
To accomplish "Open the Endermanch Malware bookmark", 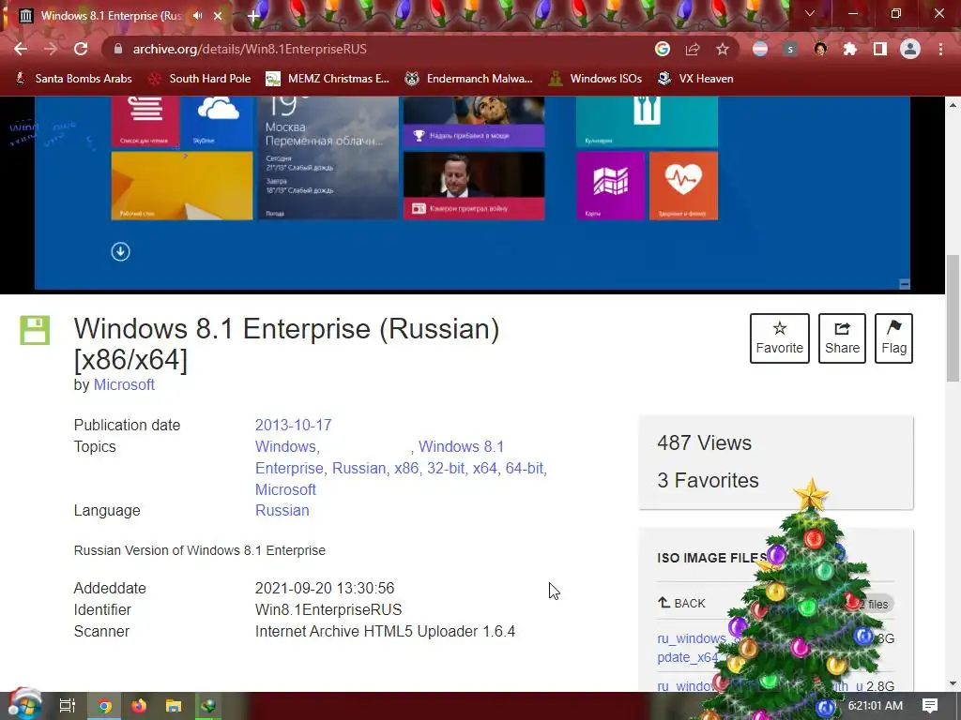I will (469, 79).
